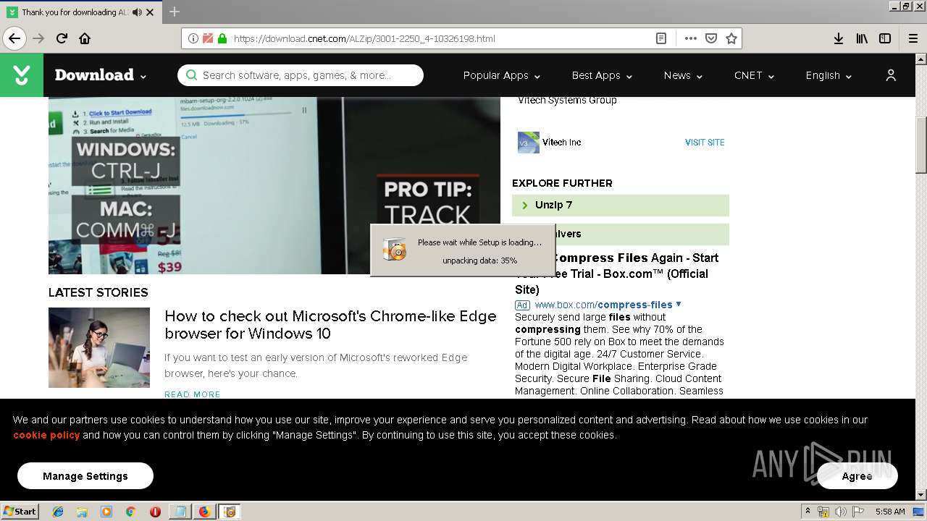Image resolution: width=927 pixels, height=521 pixels.
Task: Open the cookie policy link
Action: 46,435
